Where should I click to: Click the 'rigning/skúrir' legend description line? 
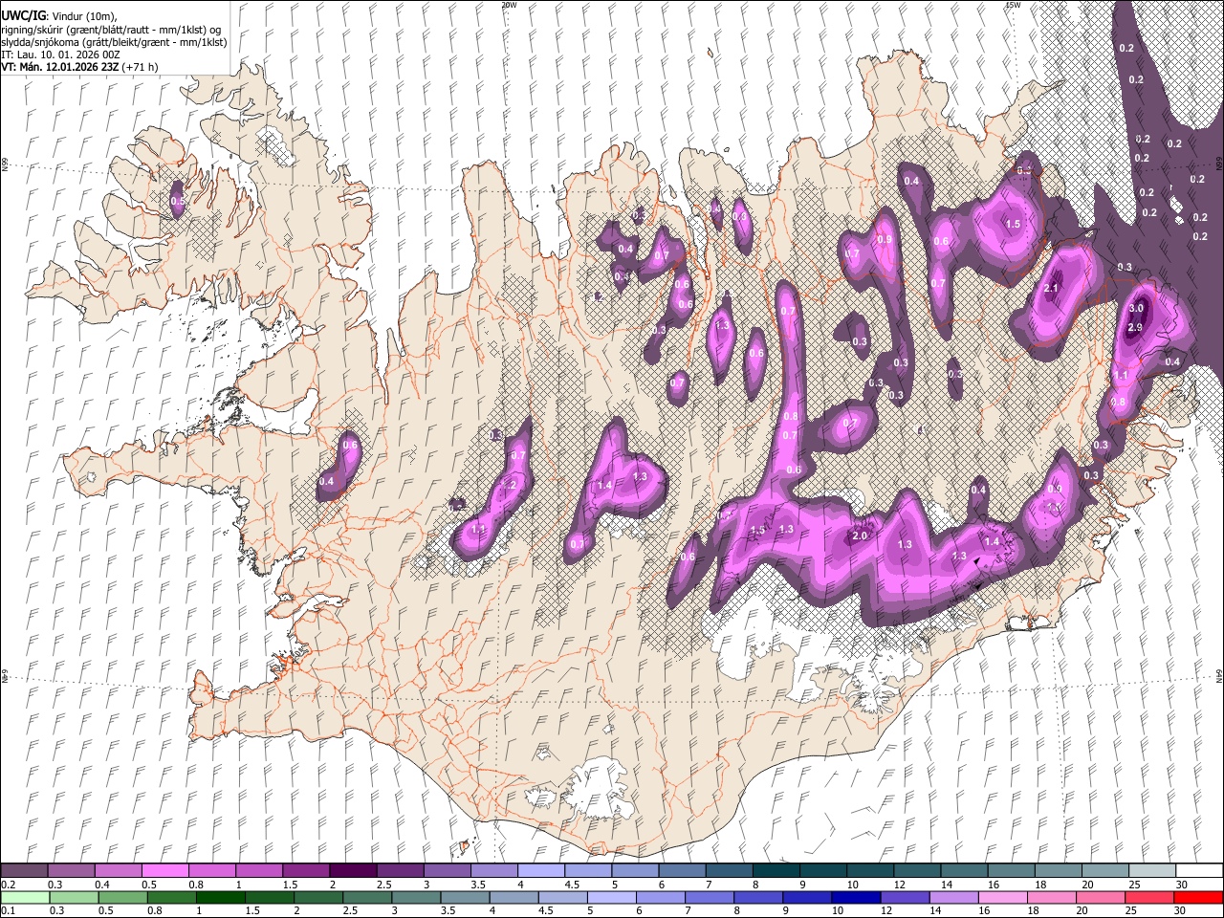(x=111, y=30)
